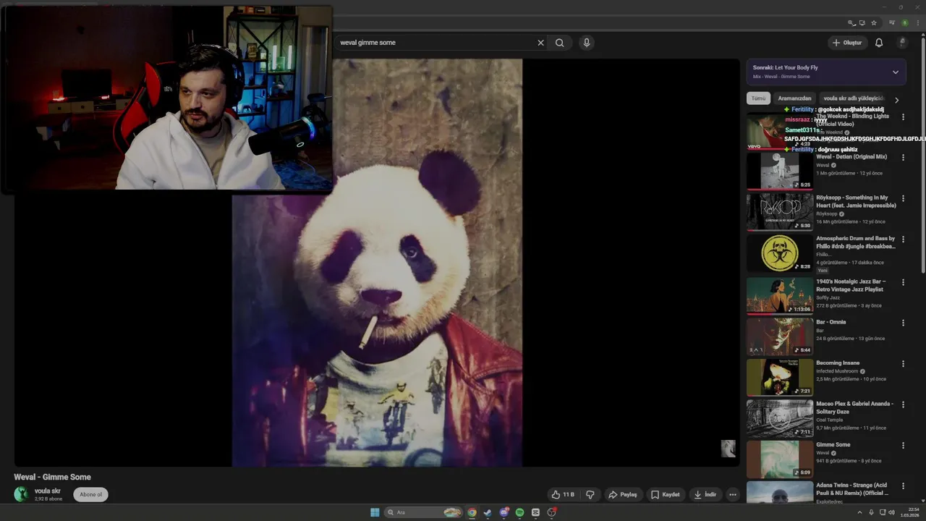This screenshot has height=521, width=926.
Task: Open voula skr channel avatar
Action: pos(22,494)
